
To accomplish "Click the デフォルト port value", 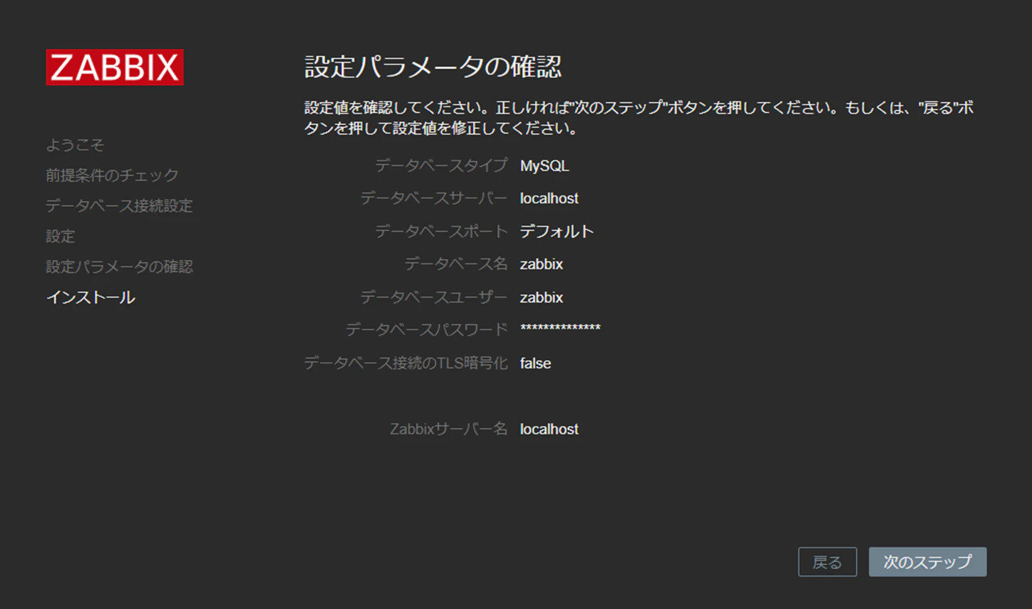I will coord(557,231).
